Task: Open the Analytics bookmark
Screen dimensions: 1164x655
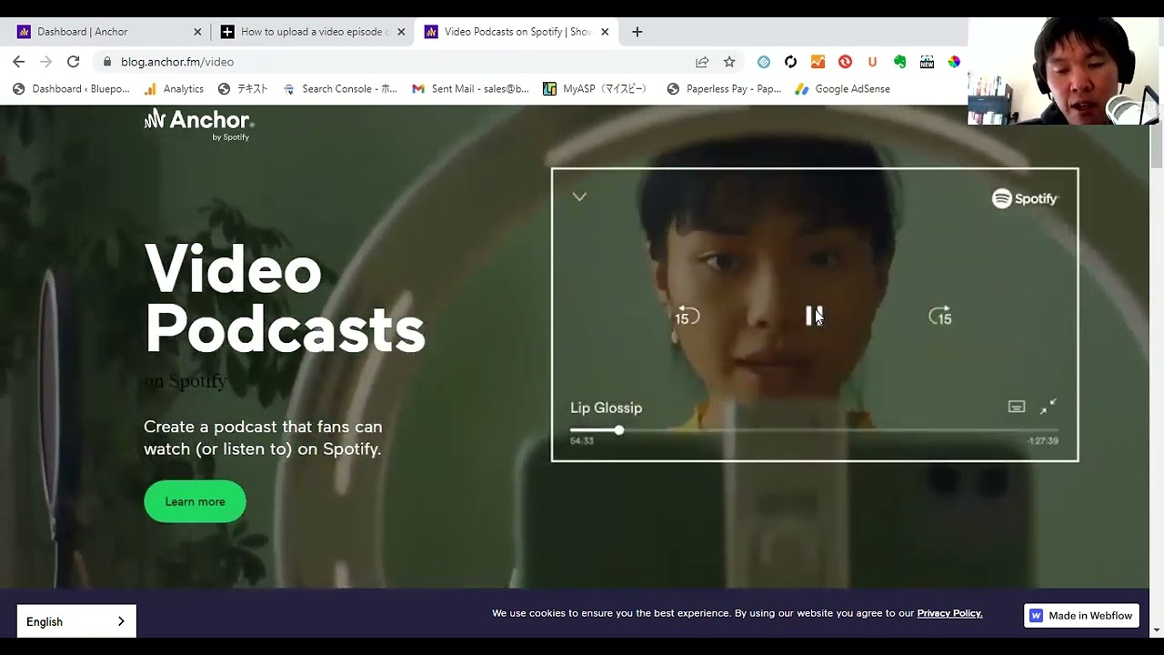Action: 174,89
